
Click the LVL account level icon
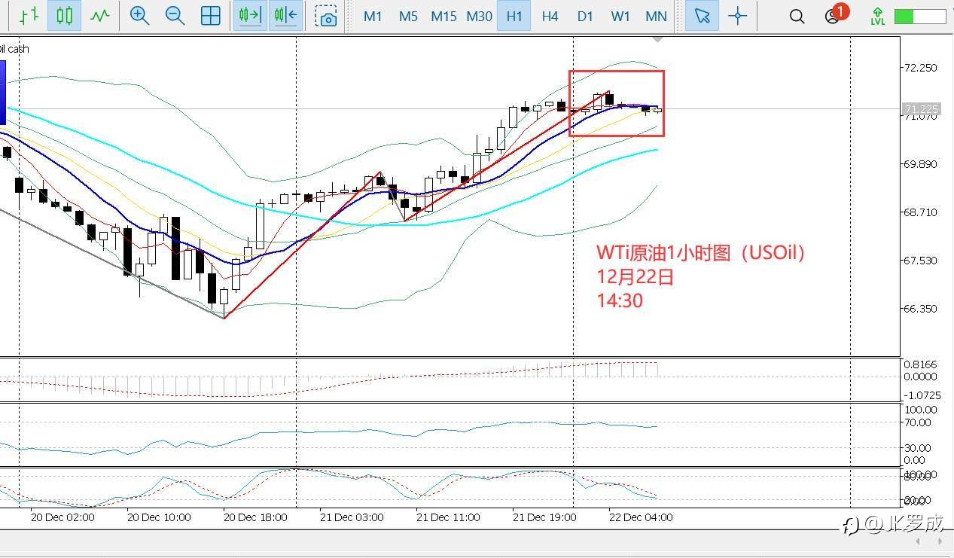coord(877,16)
